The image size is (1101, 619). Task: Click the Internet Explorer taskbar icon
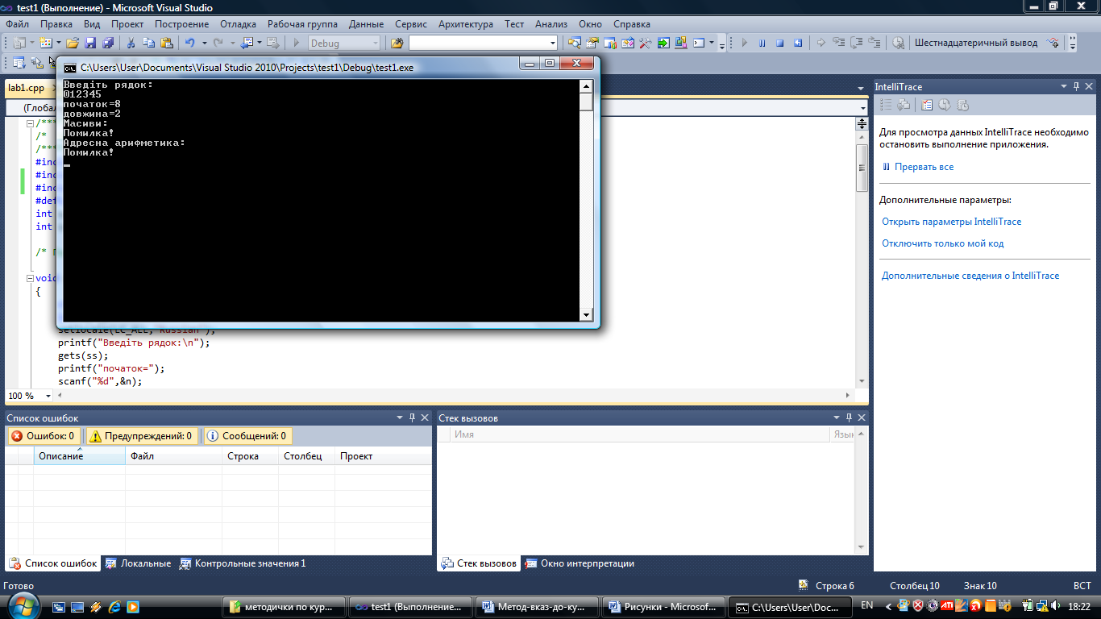pyautogui.click(x=114, y=606)
